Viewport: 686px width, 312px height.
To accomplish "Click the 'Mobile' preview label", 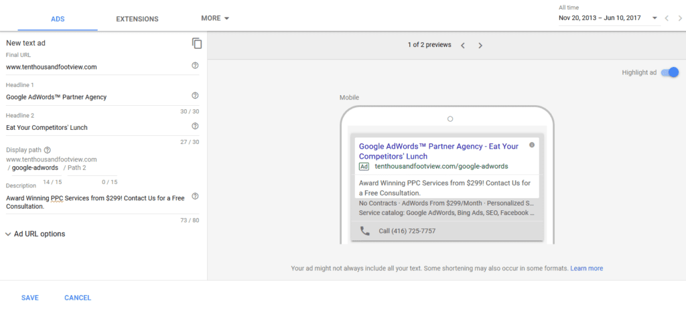I will coord(349,98).
